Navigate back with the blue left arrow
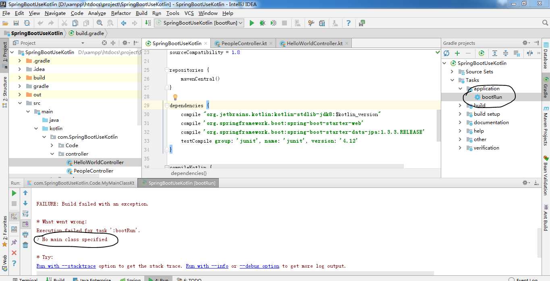550x281 pixels. click(x=124, y=23)
